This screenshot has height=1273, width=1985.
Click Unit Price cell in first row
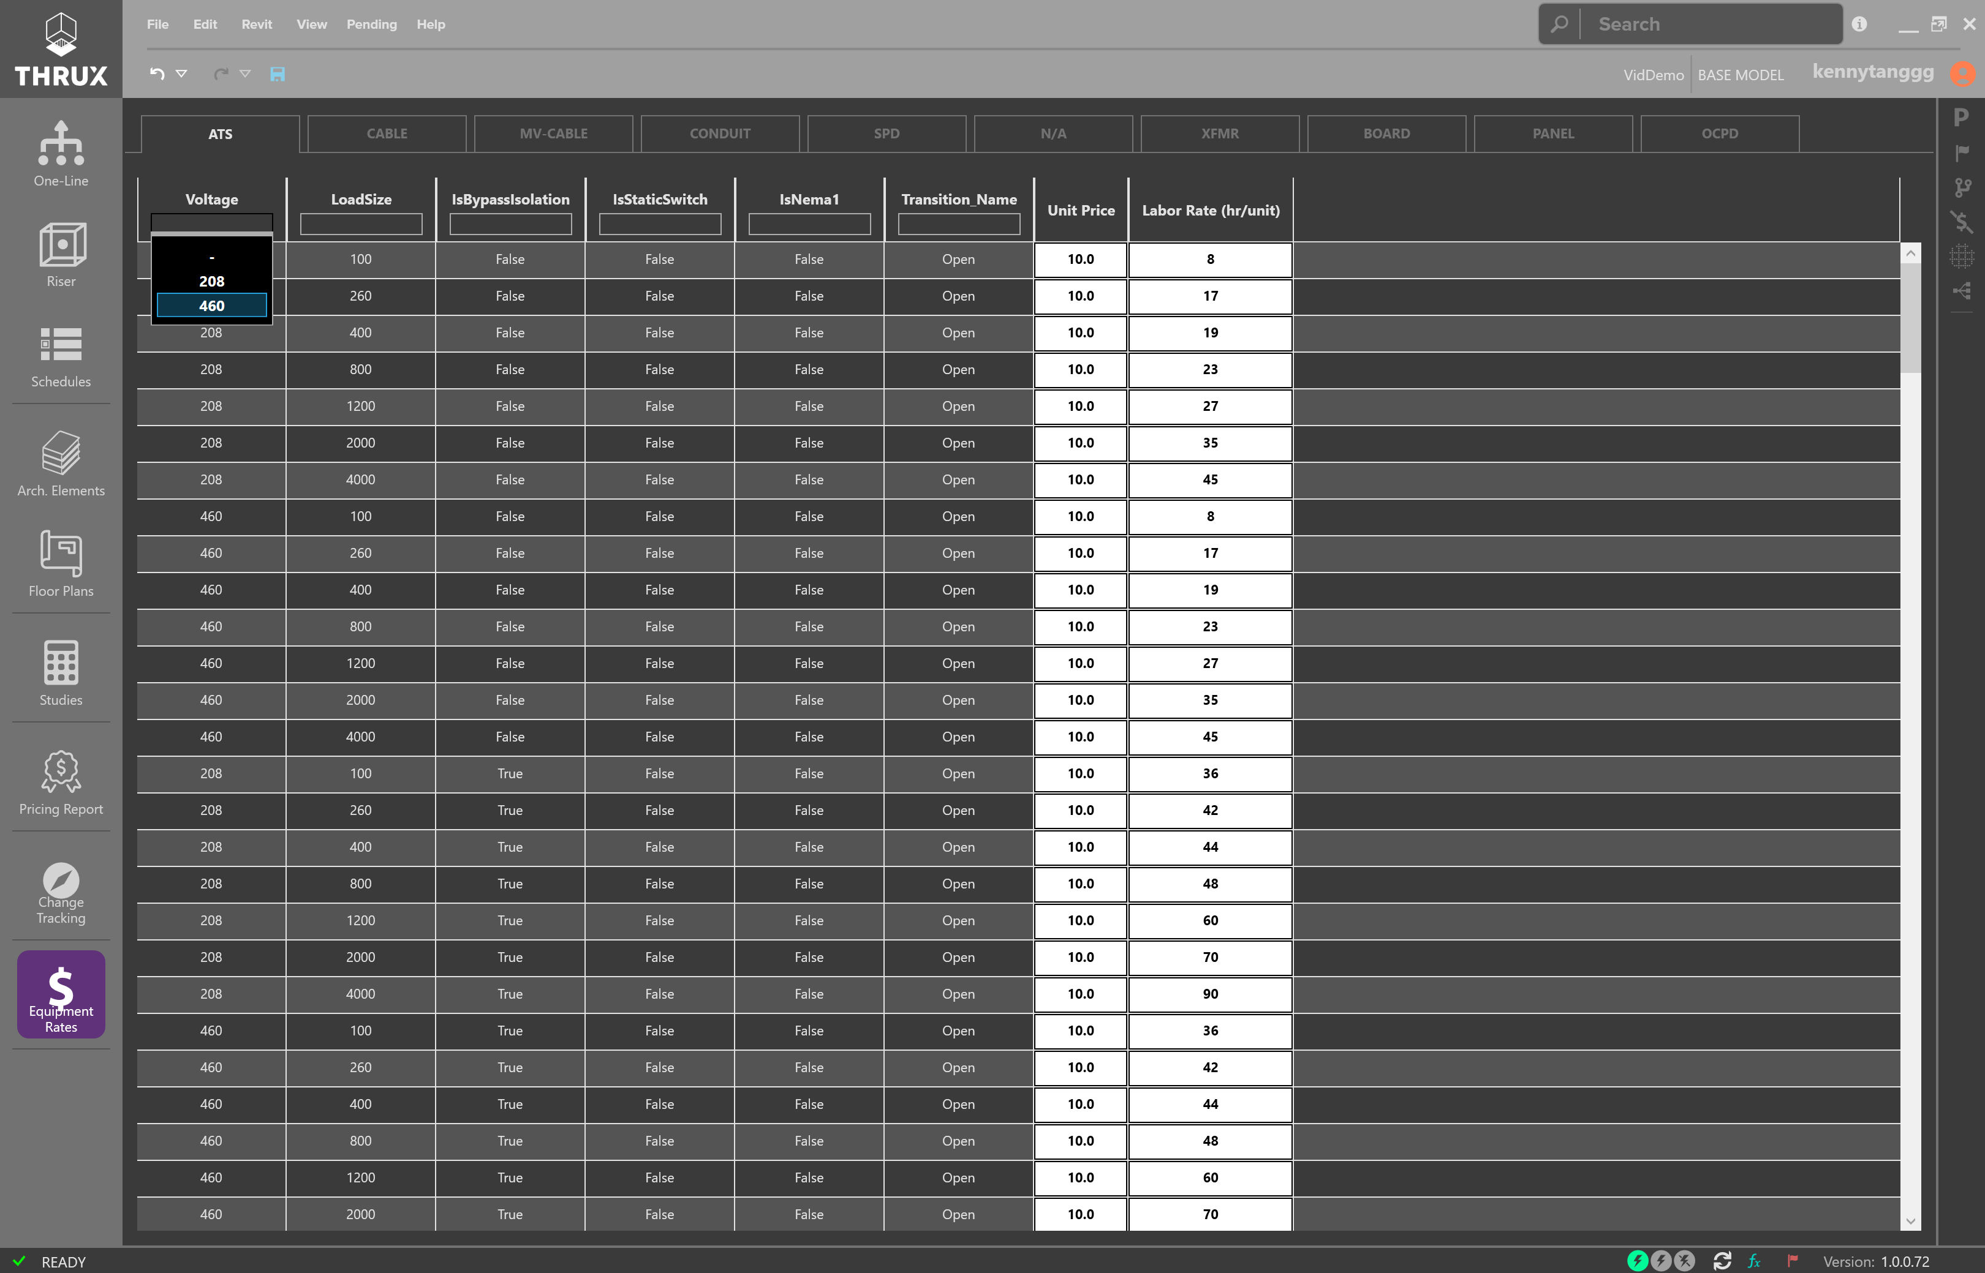click(x=1080, y=260)
